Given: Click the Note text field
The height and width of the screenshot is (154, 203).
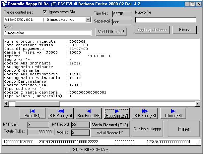Looking at the screenshot, I should pyautogui.click(x=47, y=33).
